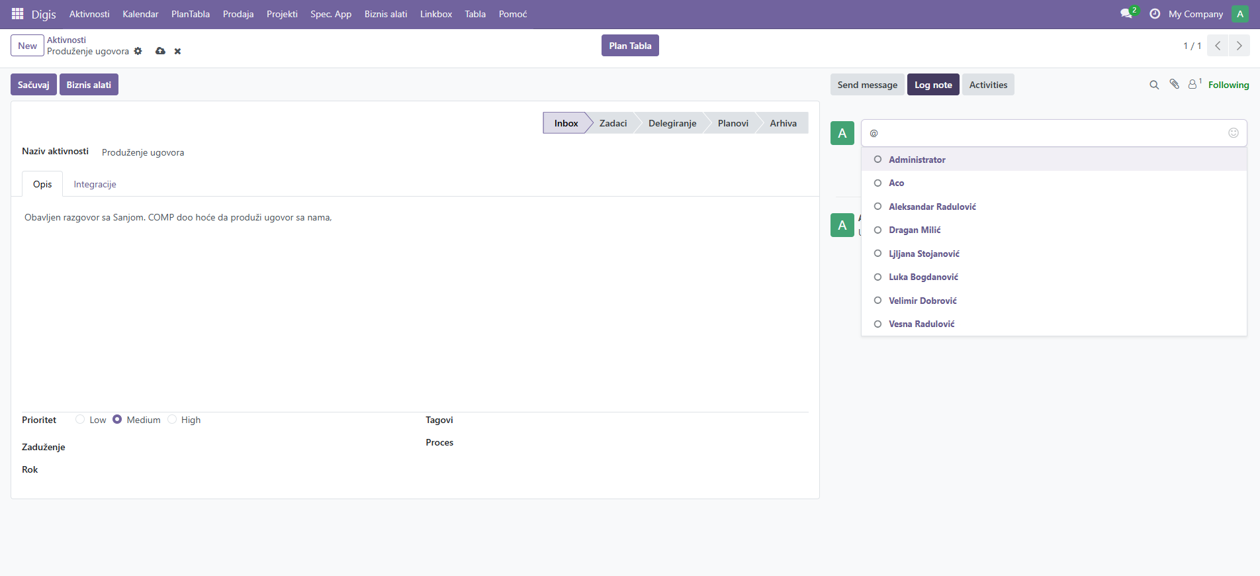This screenshot has width=1260, height=576.
Task: Select Medium priority radio button
Action: point(117,420)
